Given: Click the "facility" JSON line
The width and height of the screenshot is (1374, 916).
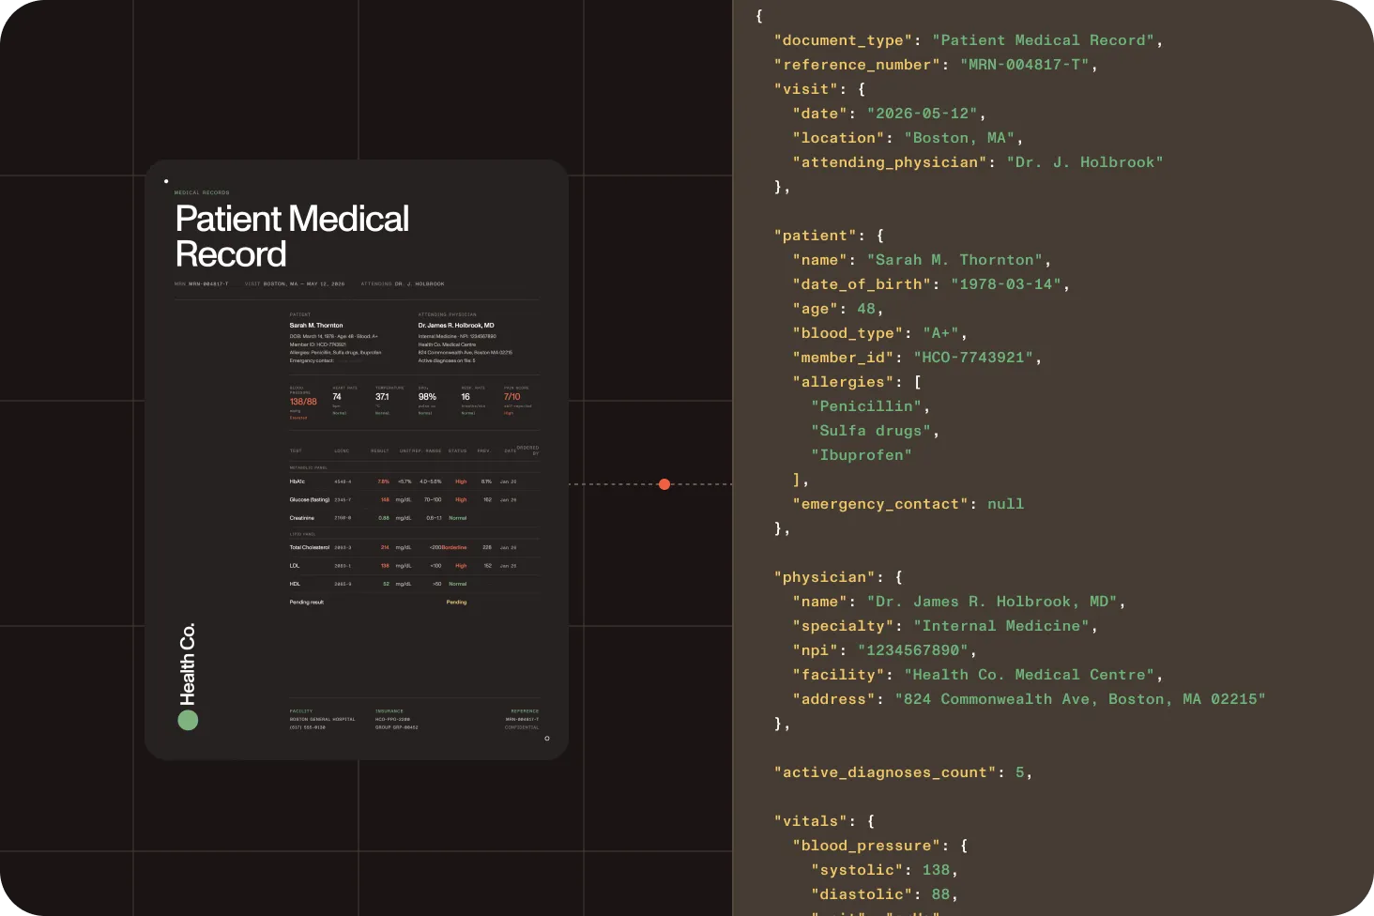Looking at the screenshot, I should 978,675.
